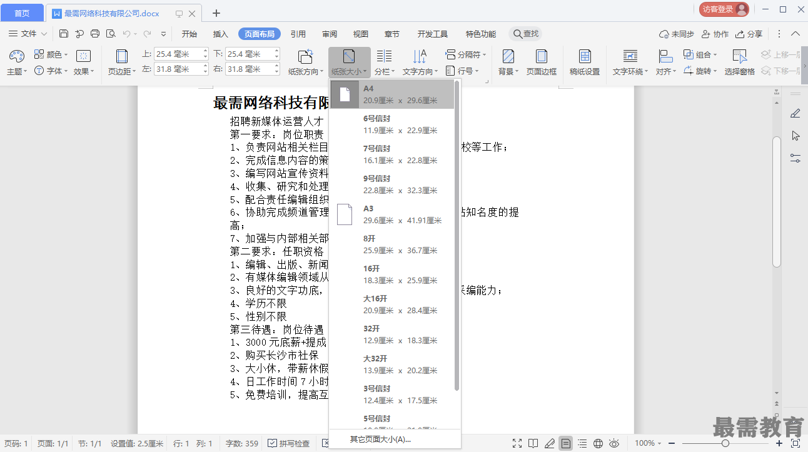Click the 效果 effects icon
The width and height of the screenshot is (808, 452).
[x=83, y=56]
